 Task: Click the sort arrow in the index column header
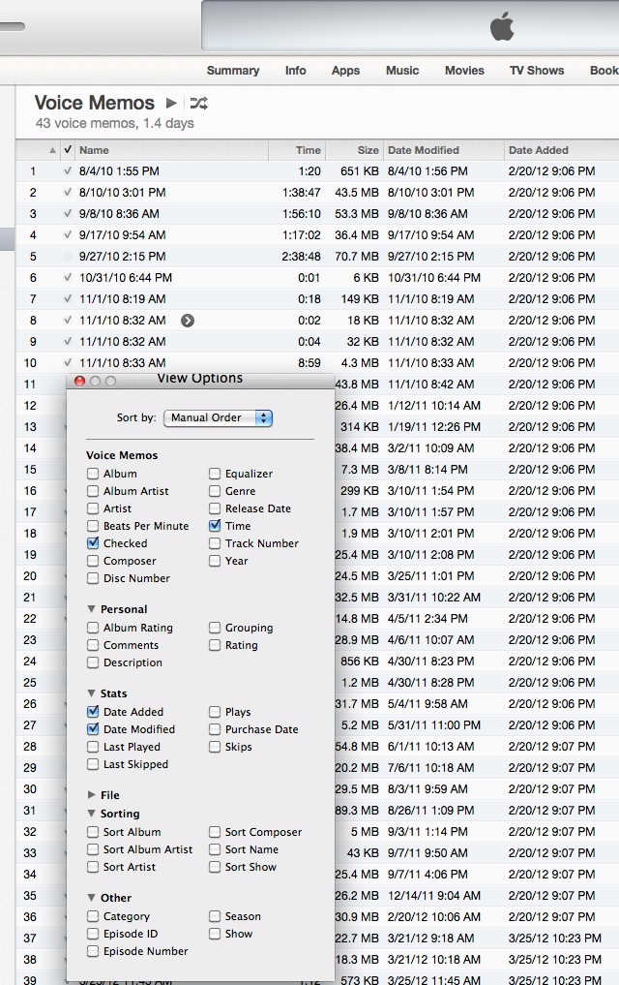[52, 150]
